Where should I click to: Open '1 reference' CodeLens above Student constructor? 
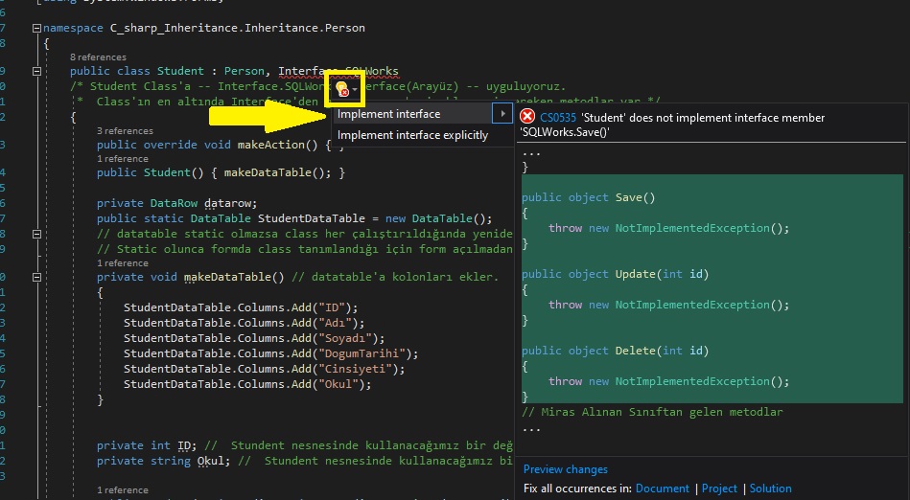tap(123, 159)
